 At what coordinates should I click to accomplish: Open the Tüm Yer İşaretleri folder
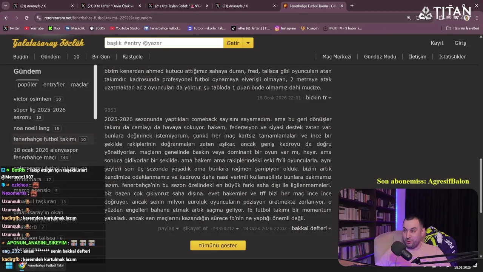462,28
